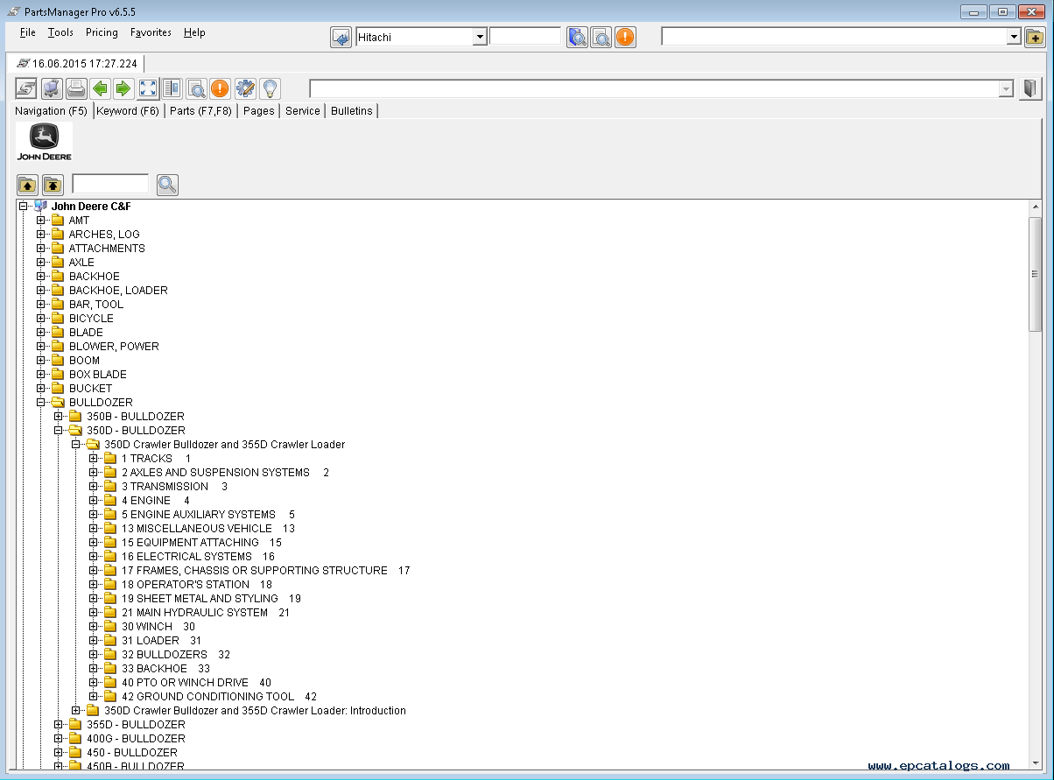Click the go to top level folder icon
1054x780 pixels.
click(53, 185)
